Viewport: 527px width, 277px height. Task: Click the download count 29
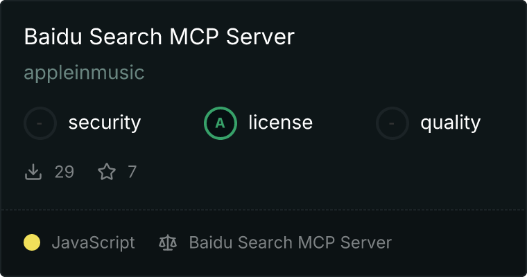[64, 172]
